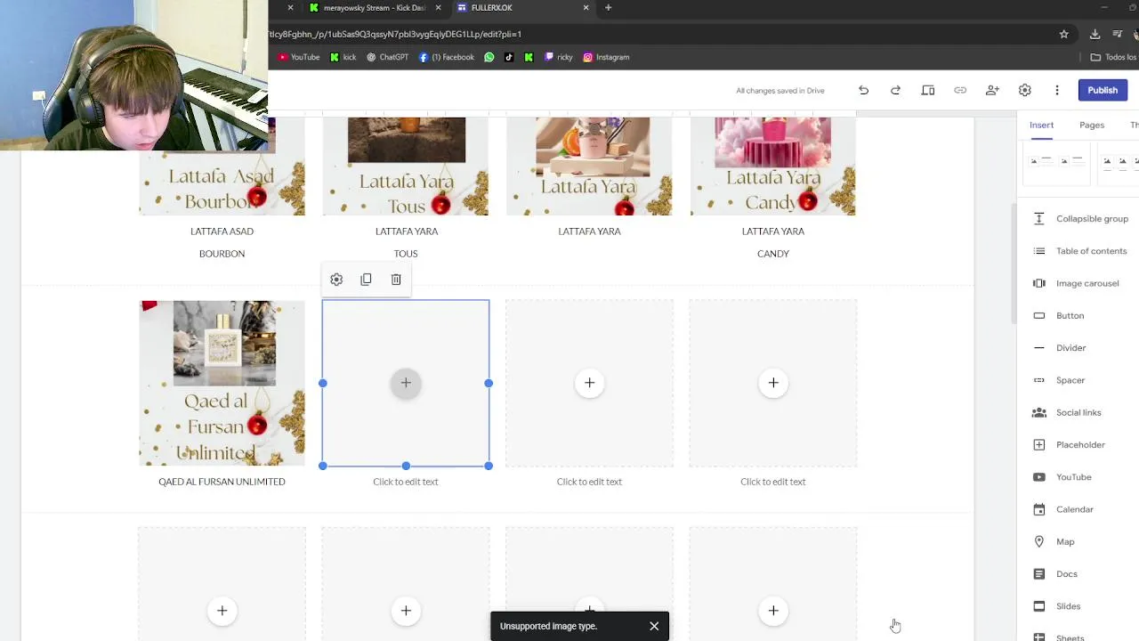Insert a Slides presentation

(1056, 606)
